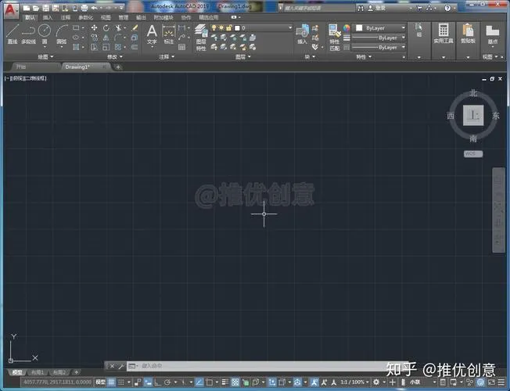Open the color ByLayer dropdown
Viewport: 510px width, 391px height.
coord(380,28)
